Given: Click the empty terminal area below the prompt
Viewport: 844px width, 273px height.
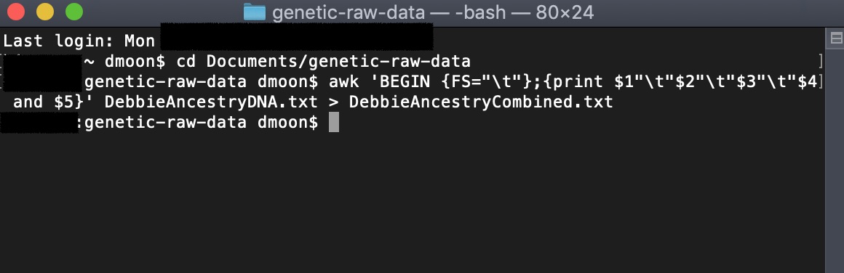Looking at the screenshot, I should click(413, 204).
